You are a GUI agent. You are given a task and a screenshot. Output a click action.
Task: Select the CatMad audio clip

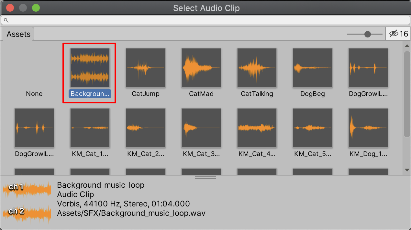pyautogui.click(x=201, y=68)
